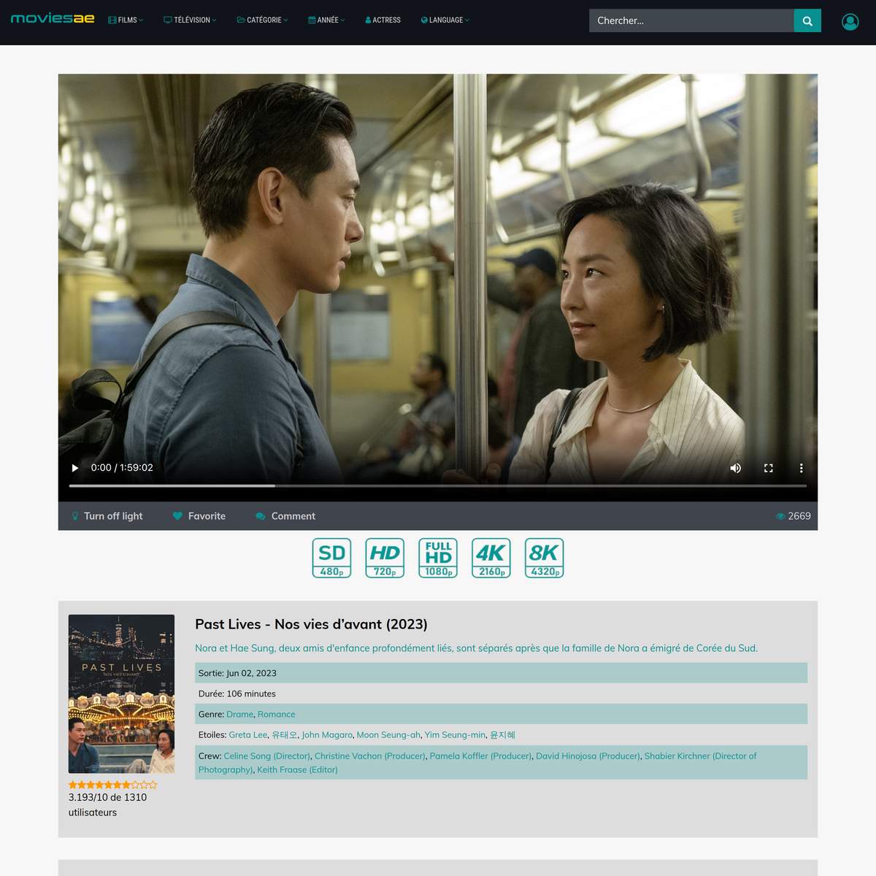Select SD 480p quality

[x=331, y=558]
